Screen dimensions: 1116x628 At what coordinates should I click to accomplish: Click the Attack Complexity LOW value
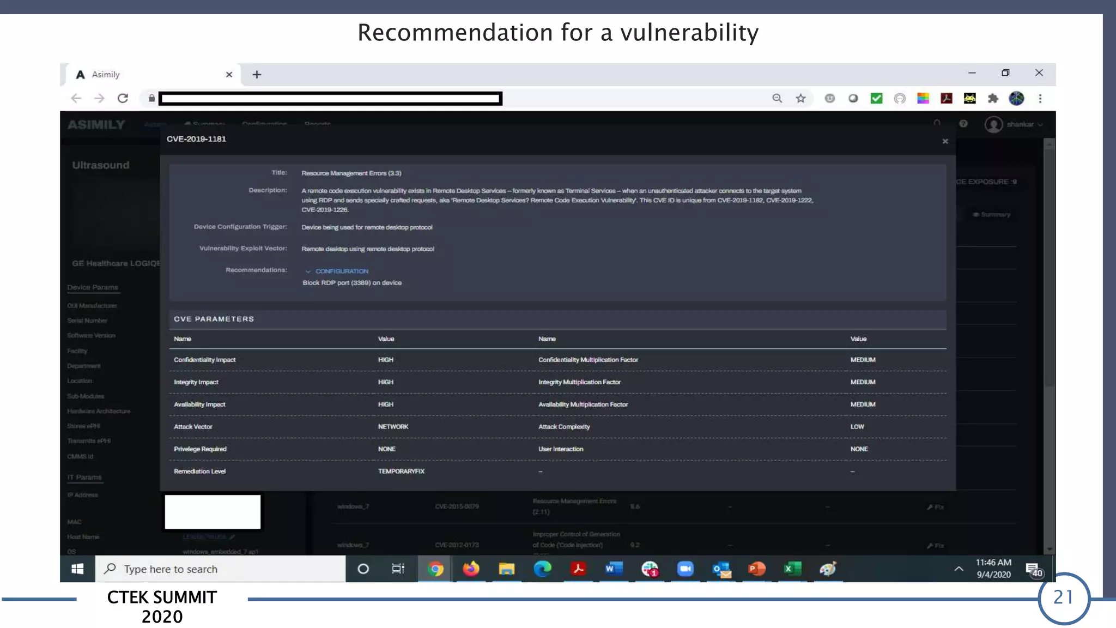click(857, 427)
